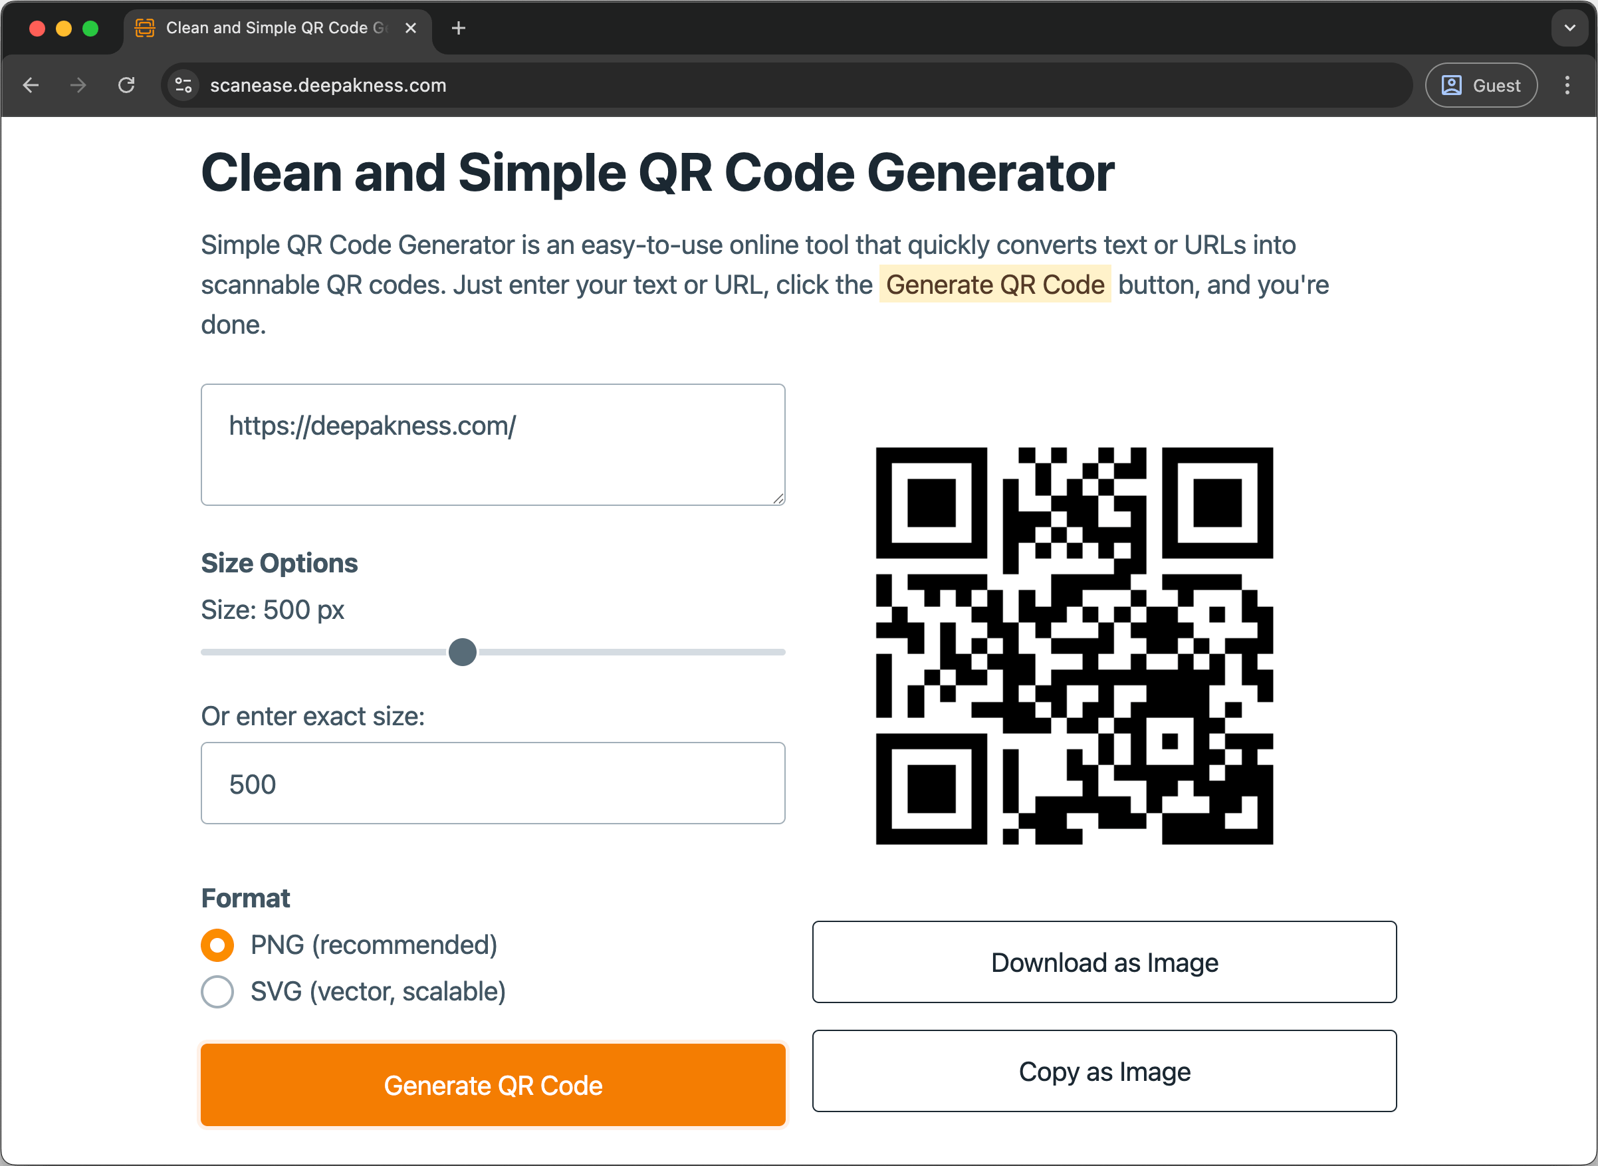Viewport: 1598px width, 1166px height.
Task: Click the Generate QR Code orange button
Action: point(493,1085)
